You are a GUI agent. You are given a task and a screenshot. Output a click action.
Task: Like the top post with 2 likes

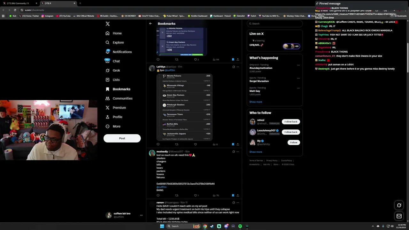click(196, 59)
